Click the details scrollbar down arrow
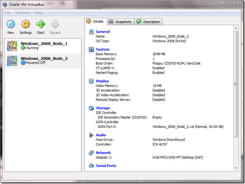 pyautogui.click(x=235, y=168)
